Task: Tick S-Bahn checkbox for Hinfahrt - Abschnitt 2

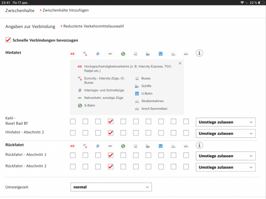Action: tap(123, 133)
